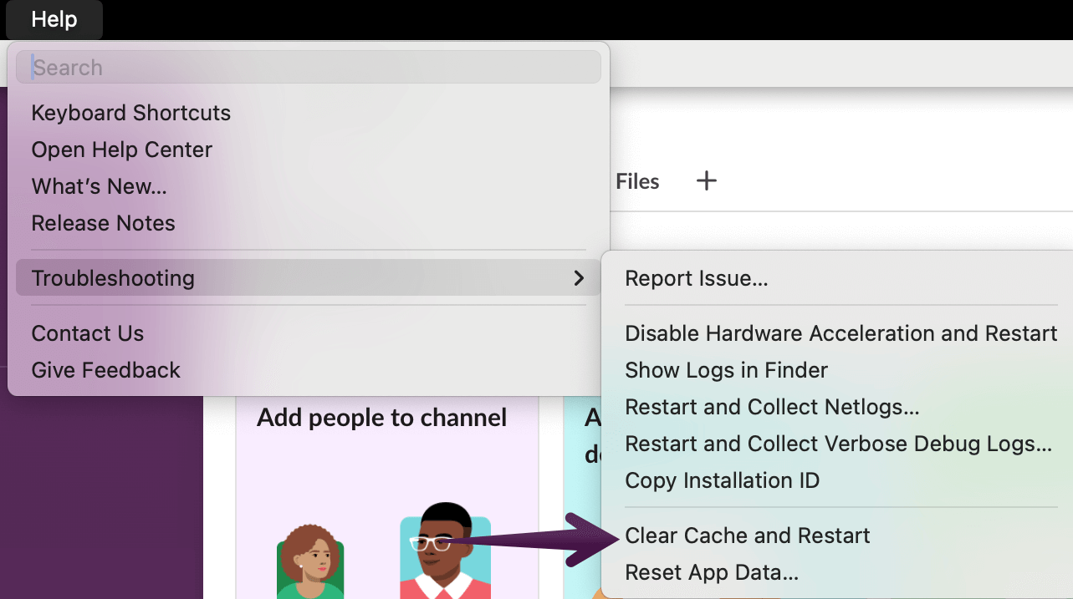Clear Cache and Restart the app
Image resolution: width=1073 pixels, height=599 pixels.
747,536
